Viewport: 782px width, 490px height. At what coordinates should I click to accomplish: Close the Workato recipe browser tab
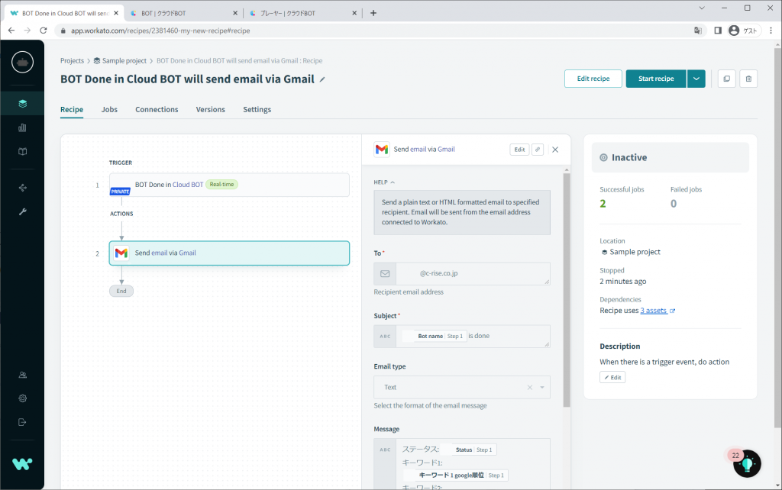click(116, 14)
